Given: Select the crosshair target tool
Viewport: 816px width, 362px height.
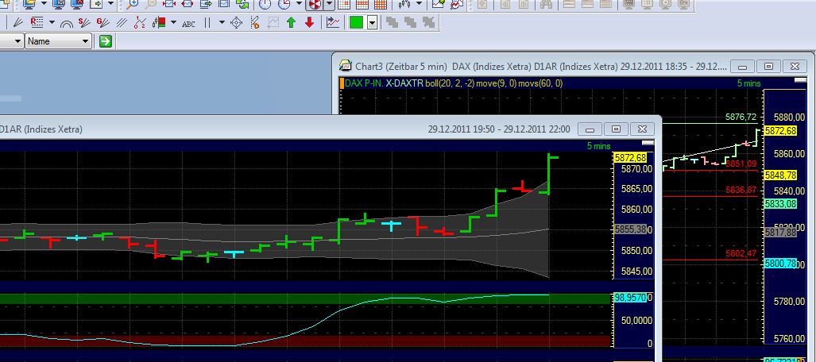Looking at the screenshot, I should click(236, 22).
